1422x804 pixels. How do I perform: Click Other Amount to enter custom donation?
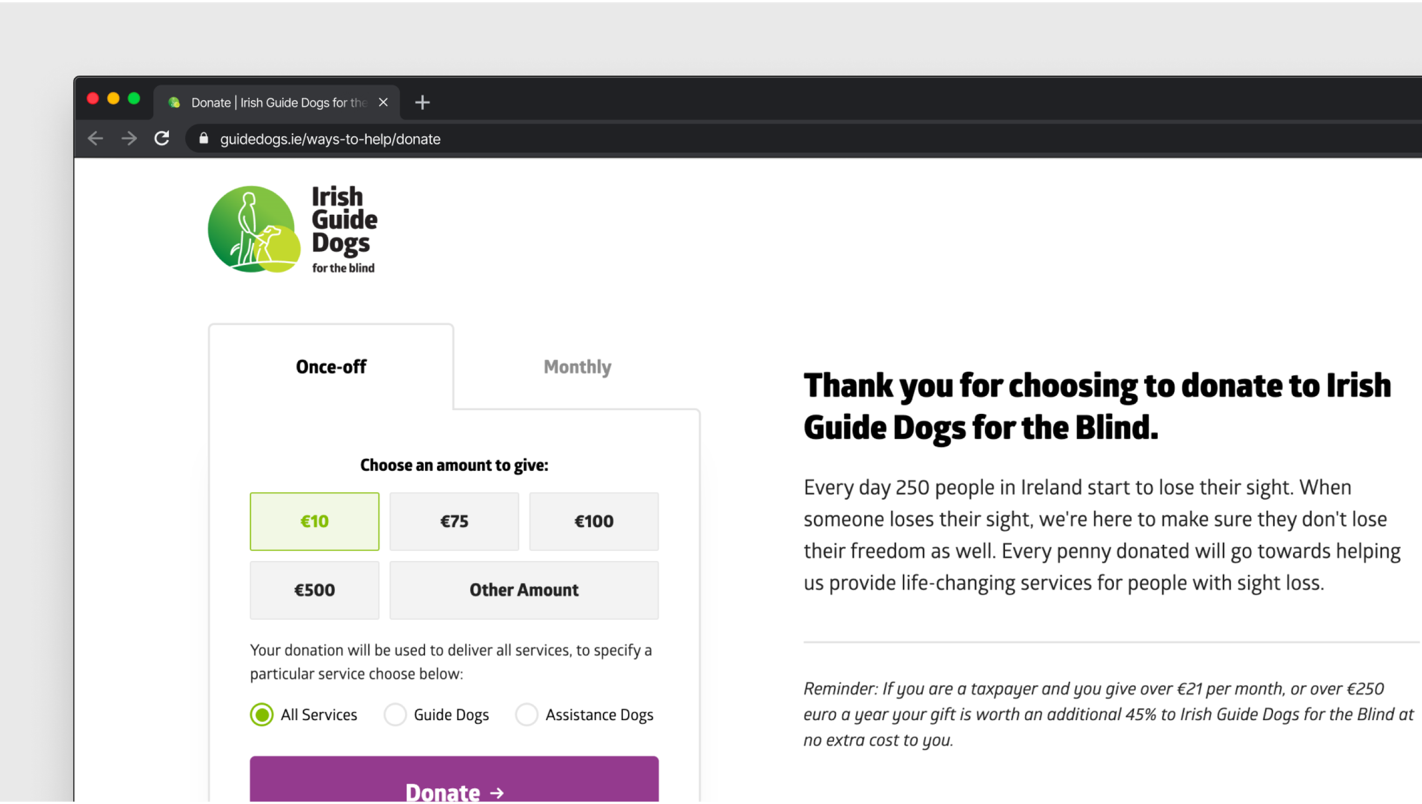tap(523, 590)
